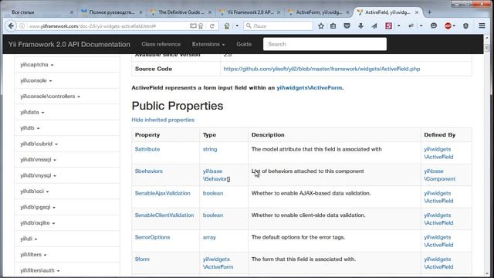Bookmark this page with star icon
Image resolution: width=494 pixels, height=278 pixels.
point(321,26)
